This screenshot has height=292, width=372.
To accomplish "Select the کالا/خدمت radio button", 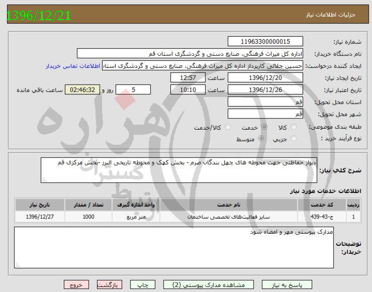I will click(x=228, y=127).
